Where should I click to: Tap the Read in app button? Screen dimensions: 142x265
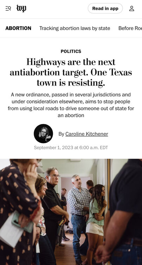105,8
